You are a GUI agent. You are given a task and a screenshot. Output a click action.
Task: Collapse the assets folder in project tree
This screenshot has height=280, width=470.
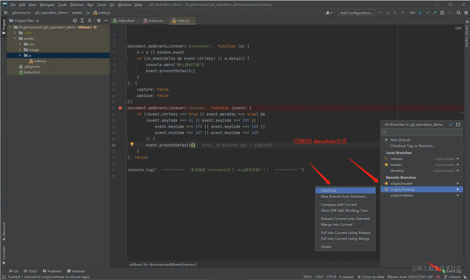pyautogui.click(x=15, y=39)
